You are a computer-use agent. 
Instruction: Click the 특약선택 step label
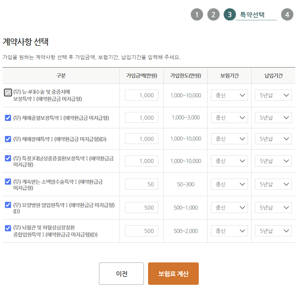tap(252, 15)
